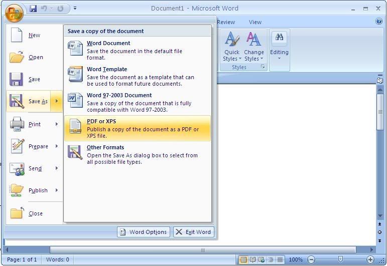Click the Send envelope icon
Viewport: 387px width, 266px height.
point(17,169)
